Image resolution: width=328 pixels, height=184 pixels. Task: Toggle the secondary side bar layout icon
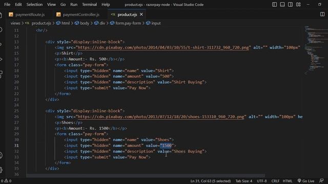point(291,5)
